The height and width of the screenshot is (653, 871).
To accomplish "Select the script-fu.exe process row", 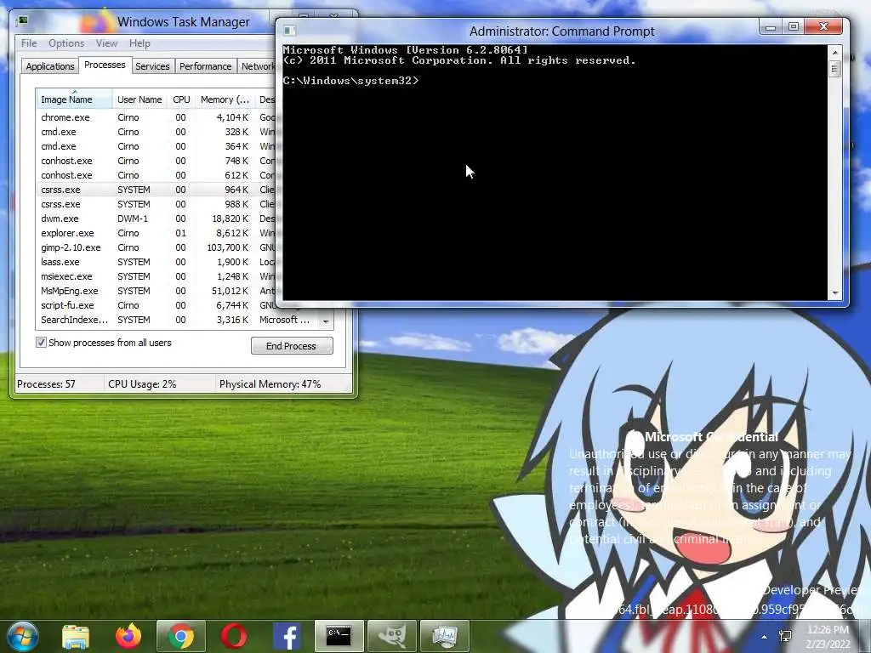I will pyautogui.click(x=157, y=305).
